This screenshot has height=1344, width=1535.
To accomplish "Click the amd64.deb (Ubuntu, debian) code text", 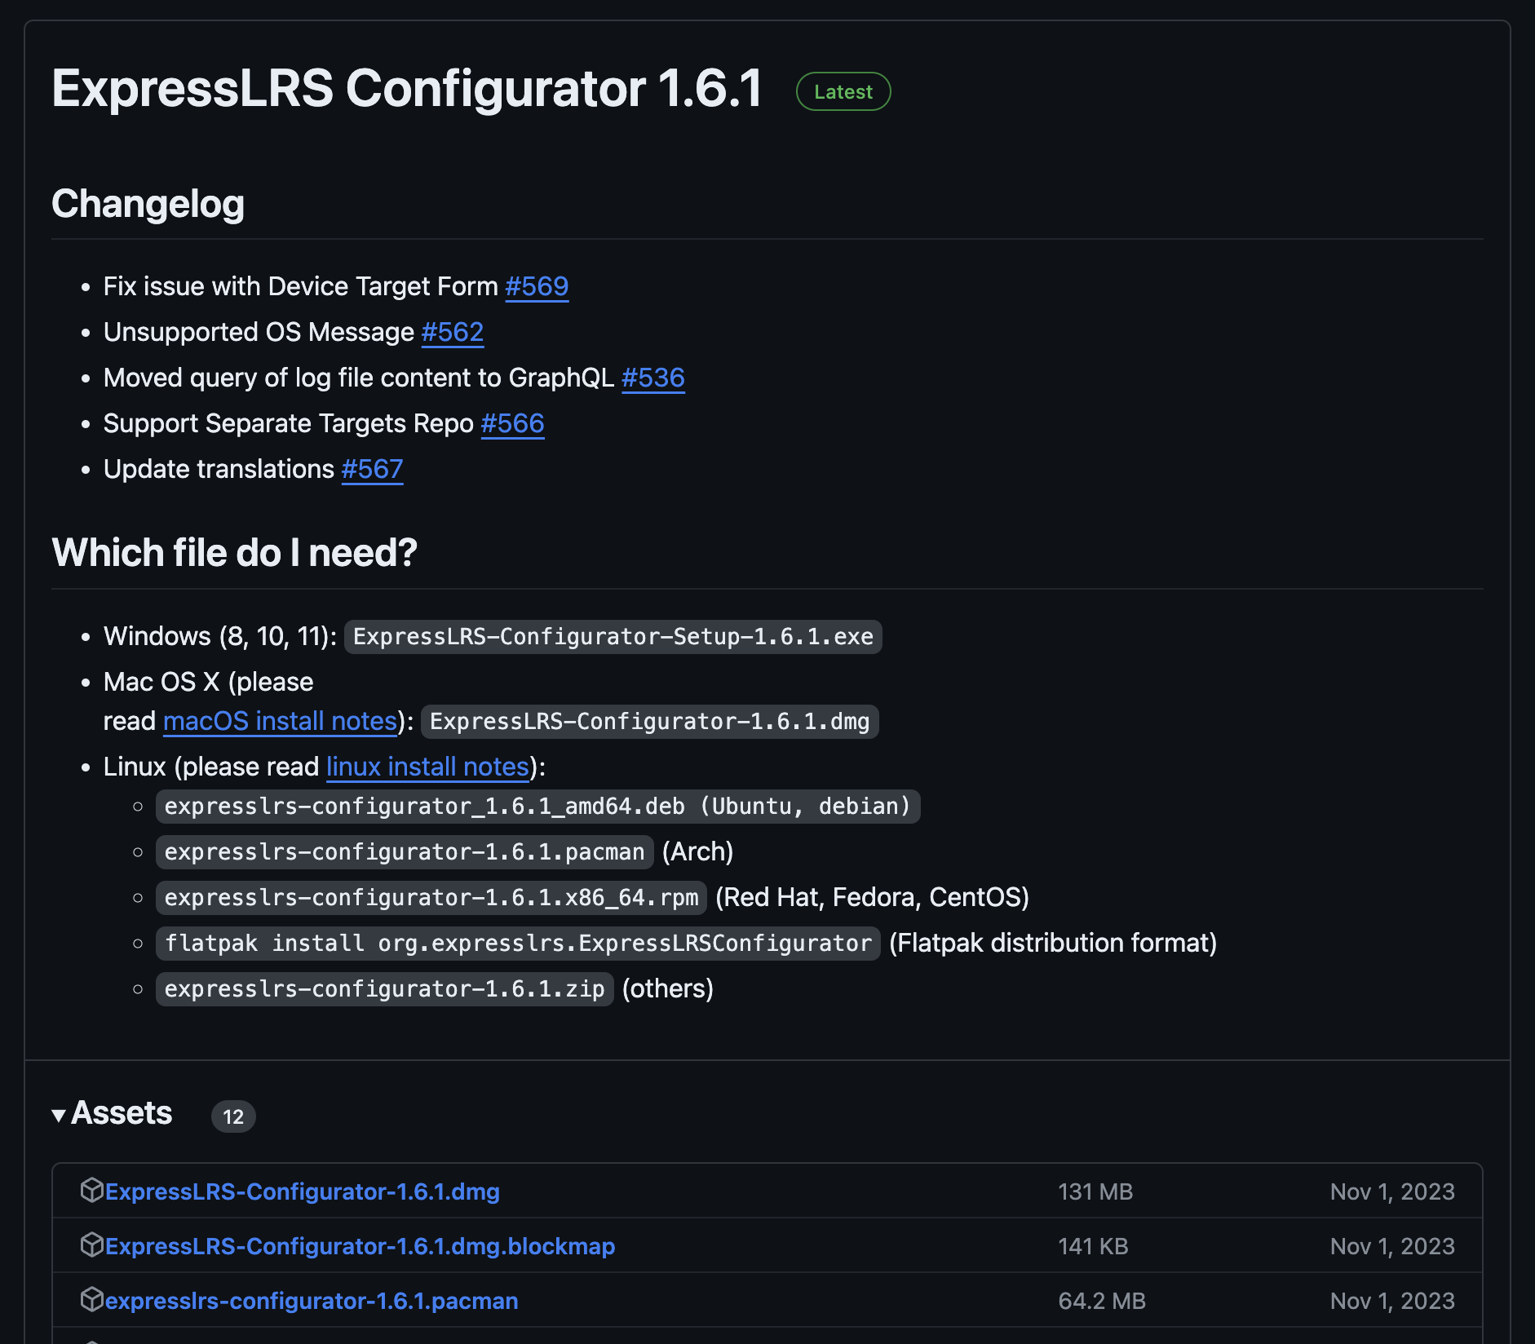I will (x=537, y=807).
